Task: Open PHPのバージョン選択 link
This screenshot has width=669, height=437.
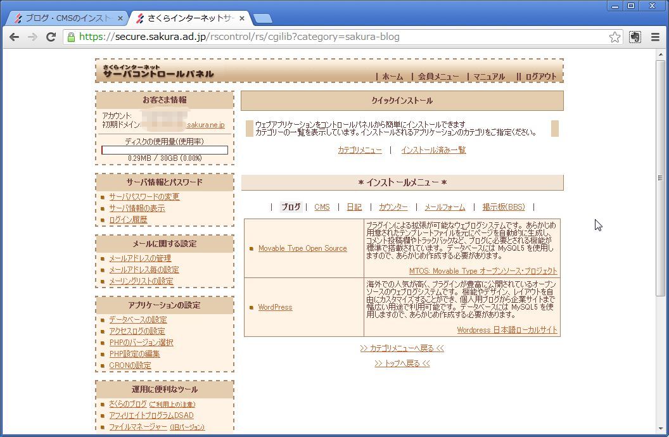Action: tap(141, 343)
